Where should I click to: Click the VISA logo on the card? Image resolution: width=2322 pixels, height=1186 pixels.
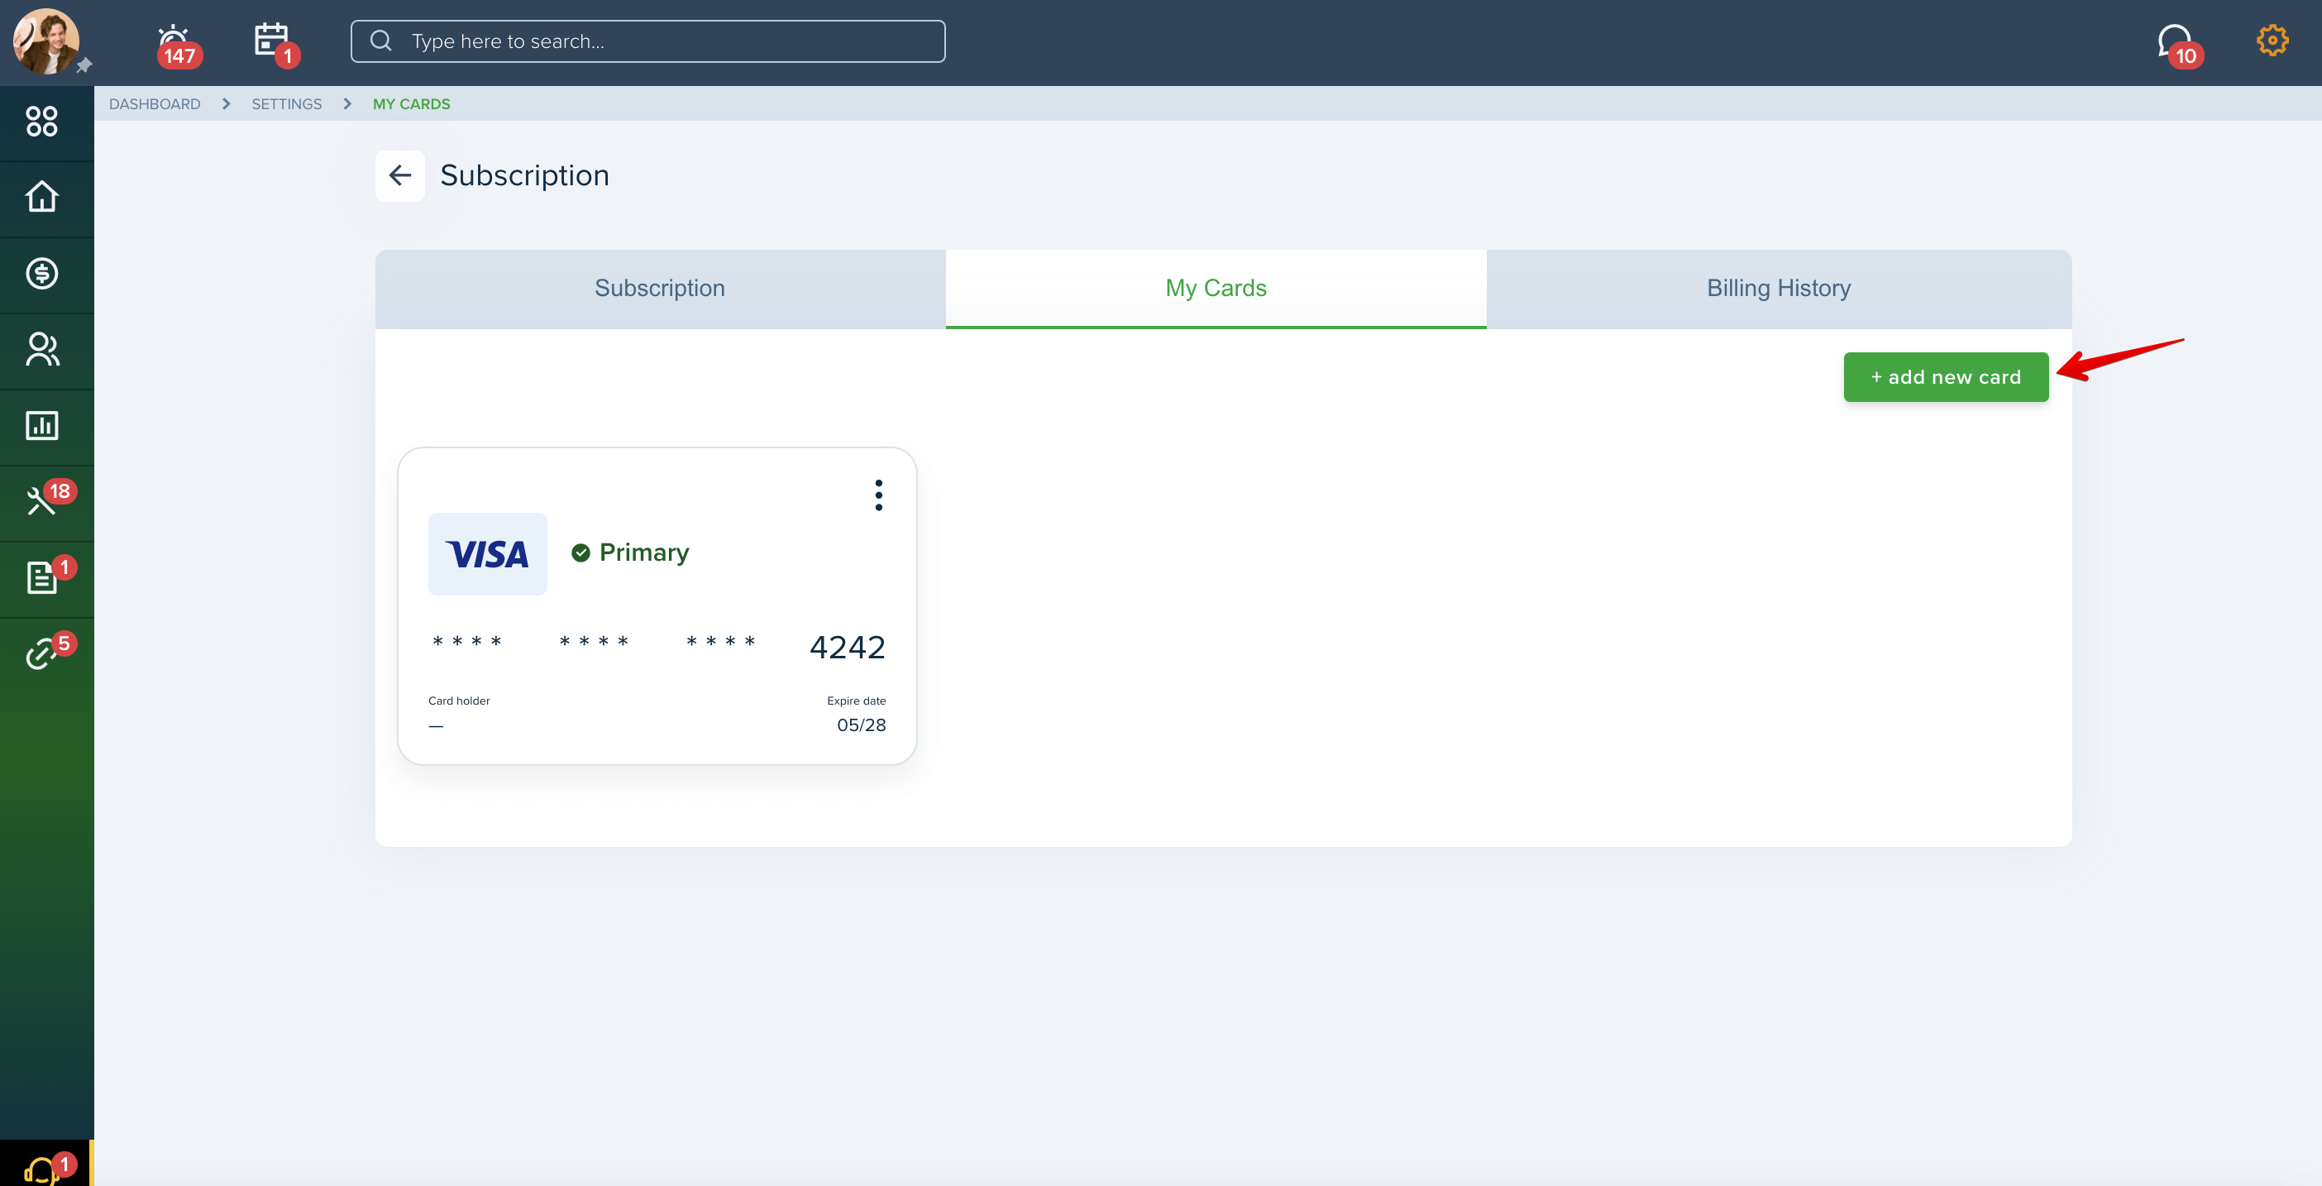[488, 554]
